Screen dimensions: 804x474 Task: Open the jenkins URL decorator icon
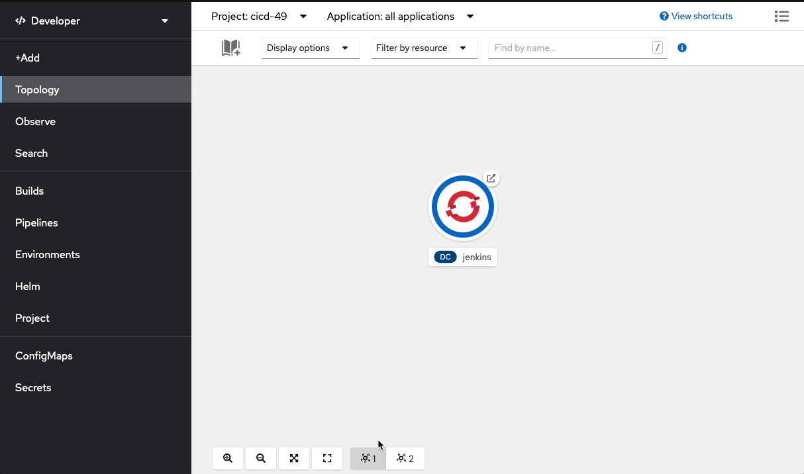coord(491,178)
